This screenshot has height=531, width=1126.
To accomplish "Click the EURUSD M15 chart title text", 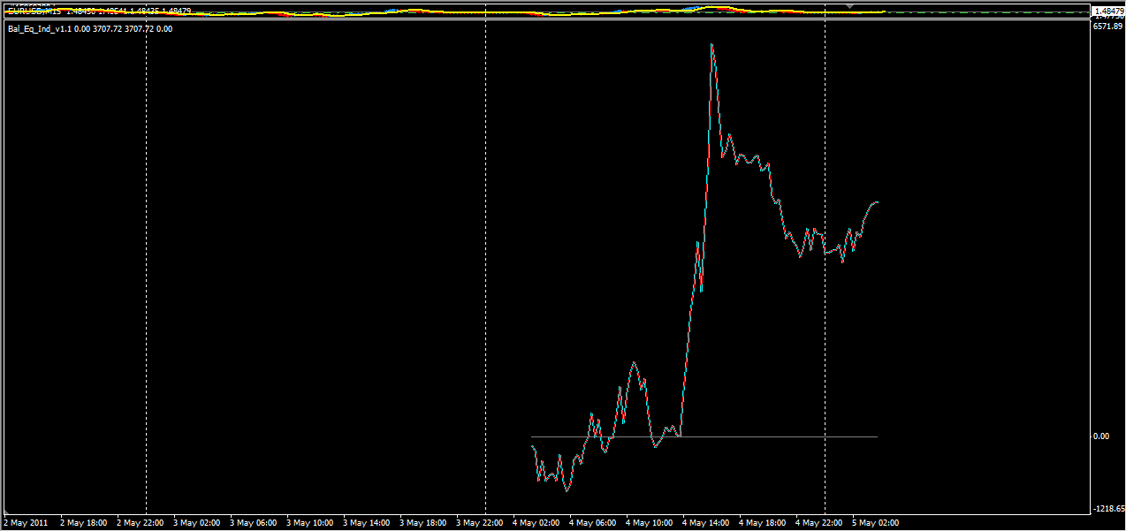I will pos(35,11).
